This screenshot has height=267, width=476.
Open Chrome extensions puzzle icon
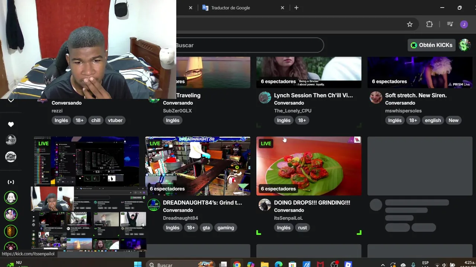[430, 24]
